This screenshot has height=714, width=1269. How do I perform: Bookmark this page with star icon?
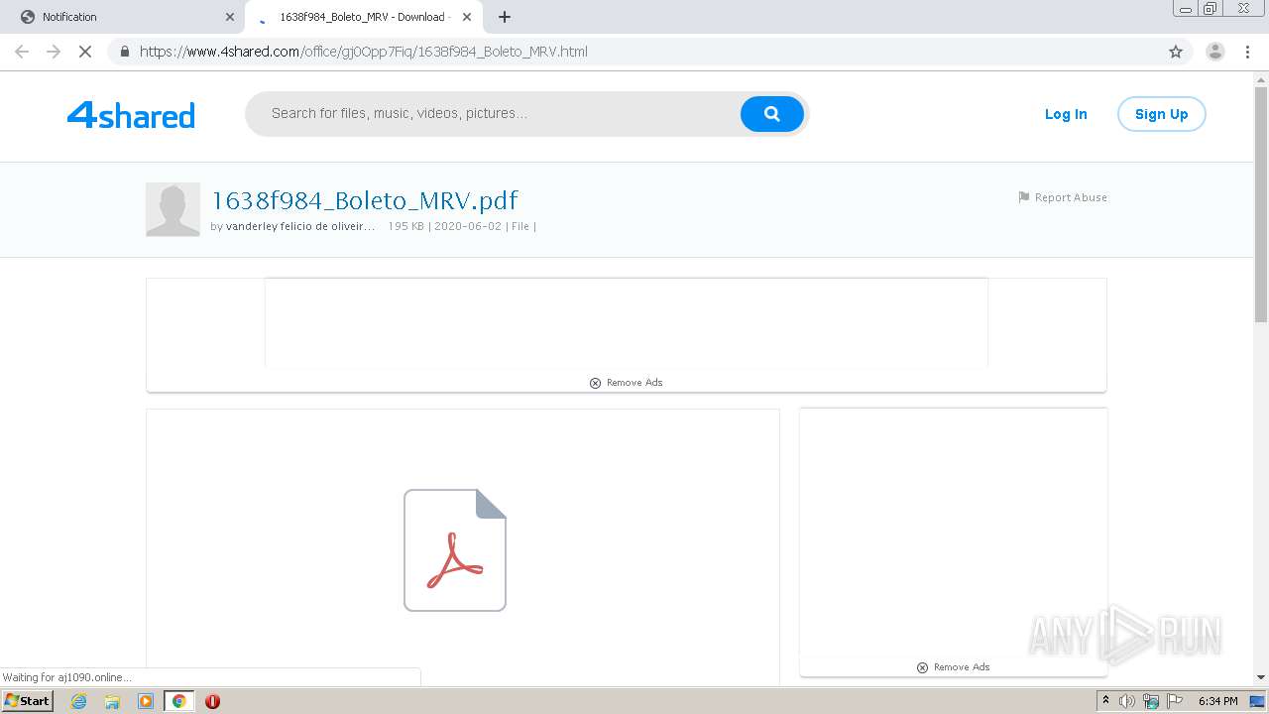pyautogui.click(x=1176, y=52)
